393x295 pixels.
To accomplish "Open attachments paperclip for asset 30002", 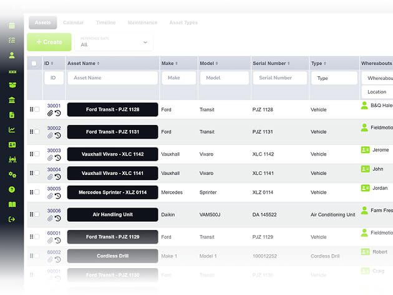I will pyautogui.click(x=50, y=136).
